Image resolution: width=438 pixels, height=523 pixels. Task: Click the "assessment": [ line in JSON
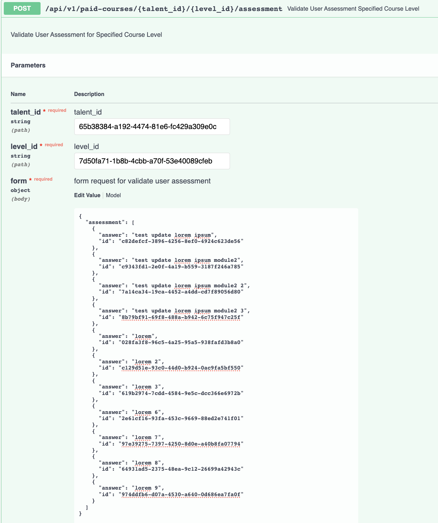[110, 222]
